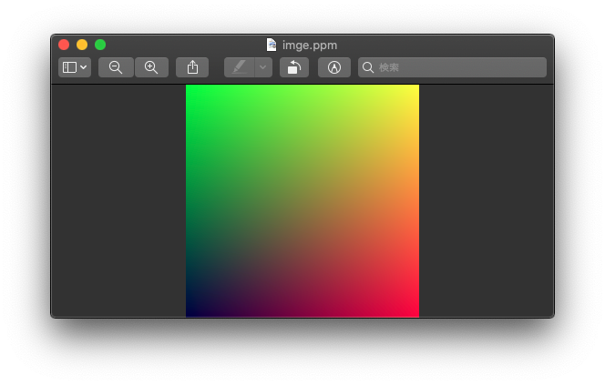Click the imge.ppm window title
The image size is (605, 385).
coord(310,46)
